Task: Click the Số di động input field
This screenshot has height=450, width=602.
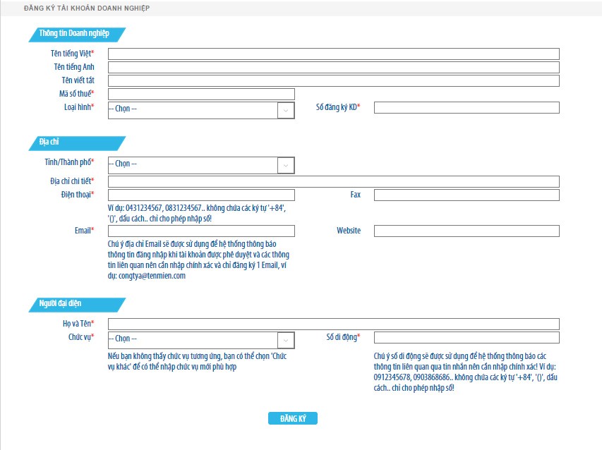Action: [466, 337]
